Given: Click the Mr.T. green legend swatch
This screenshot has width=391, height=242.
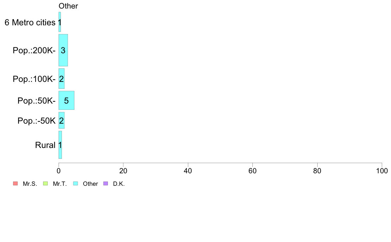Looking at the screenshot, I should [45, 184].
